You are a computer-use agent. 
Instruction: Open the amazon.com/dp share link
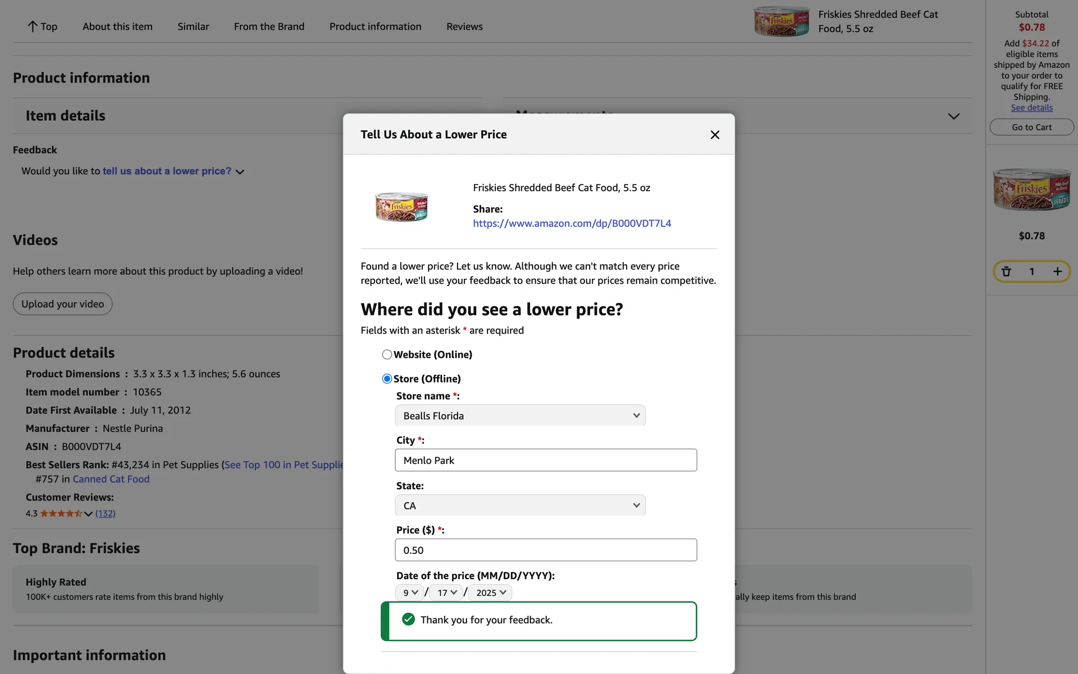click(572, 224)
